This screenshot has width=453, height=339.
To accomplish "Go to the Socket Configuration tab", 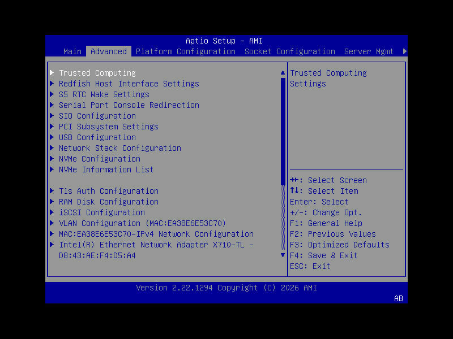I will click(x=290, y=51).
